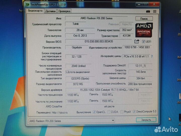Toggle the OpenCL checkbox

(94, 112)
